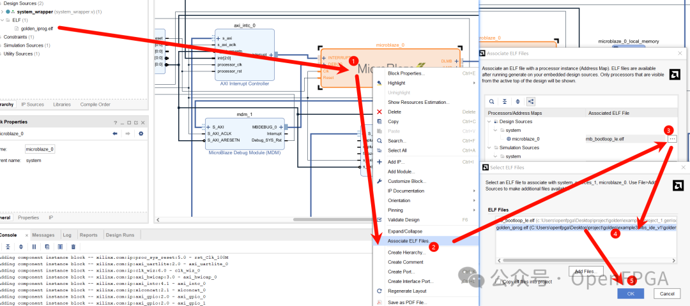Toggle Copy elf files into project checkbox
This screenshot has width=690, height=306.
(x=498, y=281)
